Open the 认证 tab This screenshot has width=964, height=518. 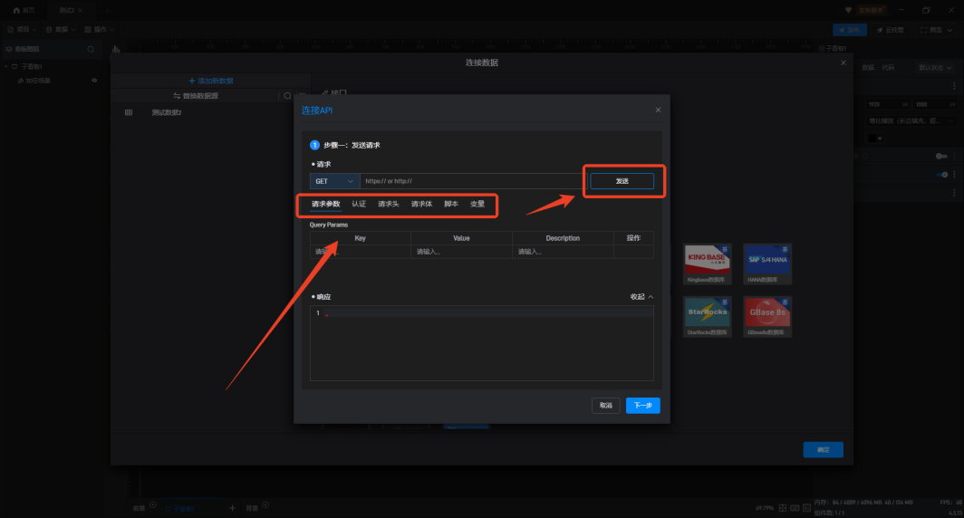point(359,204)
